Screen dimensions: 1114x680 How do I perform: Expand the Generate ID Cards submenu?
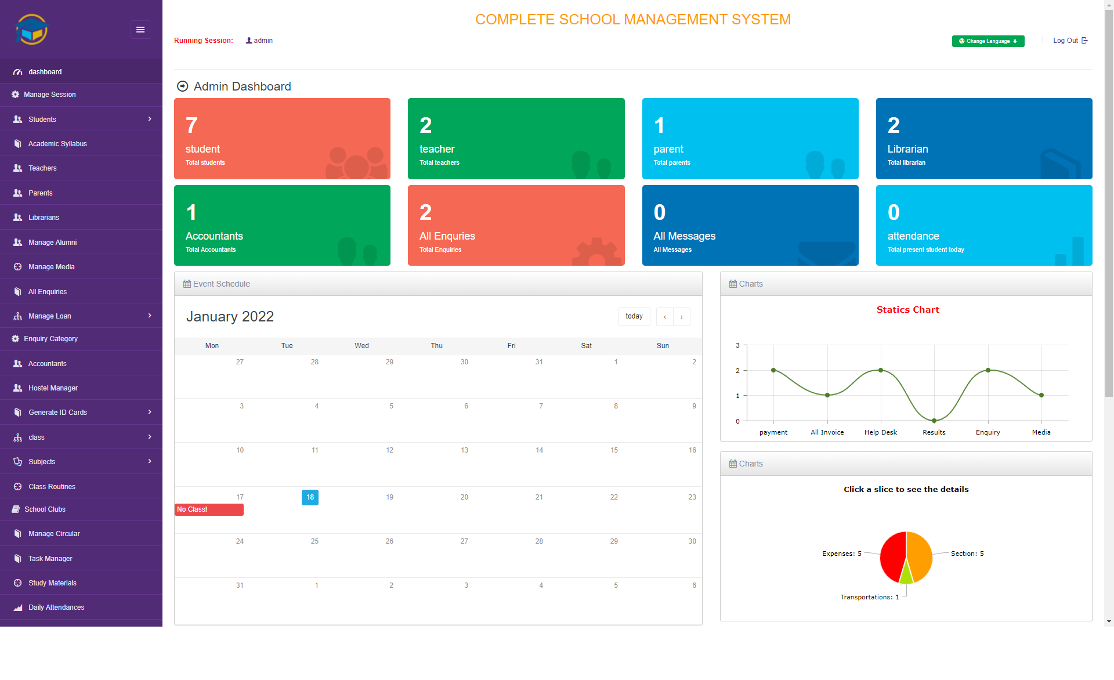(x=81, y=412)
